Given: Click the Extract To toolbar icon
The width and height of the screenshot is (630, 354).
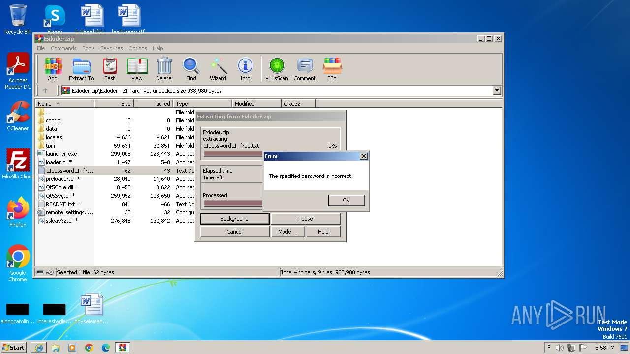Looking at the screenshot, I should click(81, 69).
